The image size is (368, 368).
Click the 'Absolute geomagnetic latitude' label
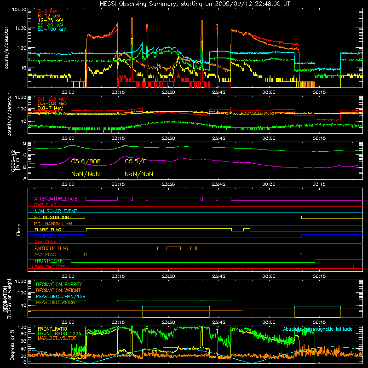pos(318,329)
